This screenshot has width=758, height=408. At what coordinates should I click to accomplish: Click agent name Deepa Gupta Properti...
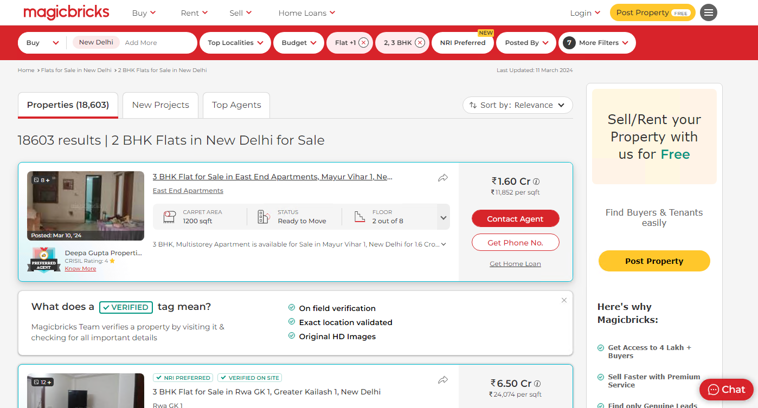tap(104, 253)
